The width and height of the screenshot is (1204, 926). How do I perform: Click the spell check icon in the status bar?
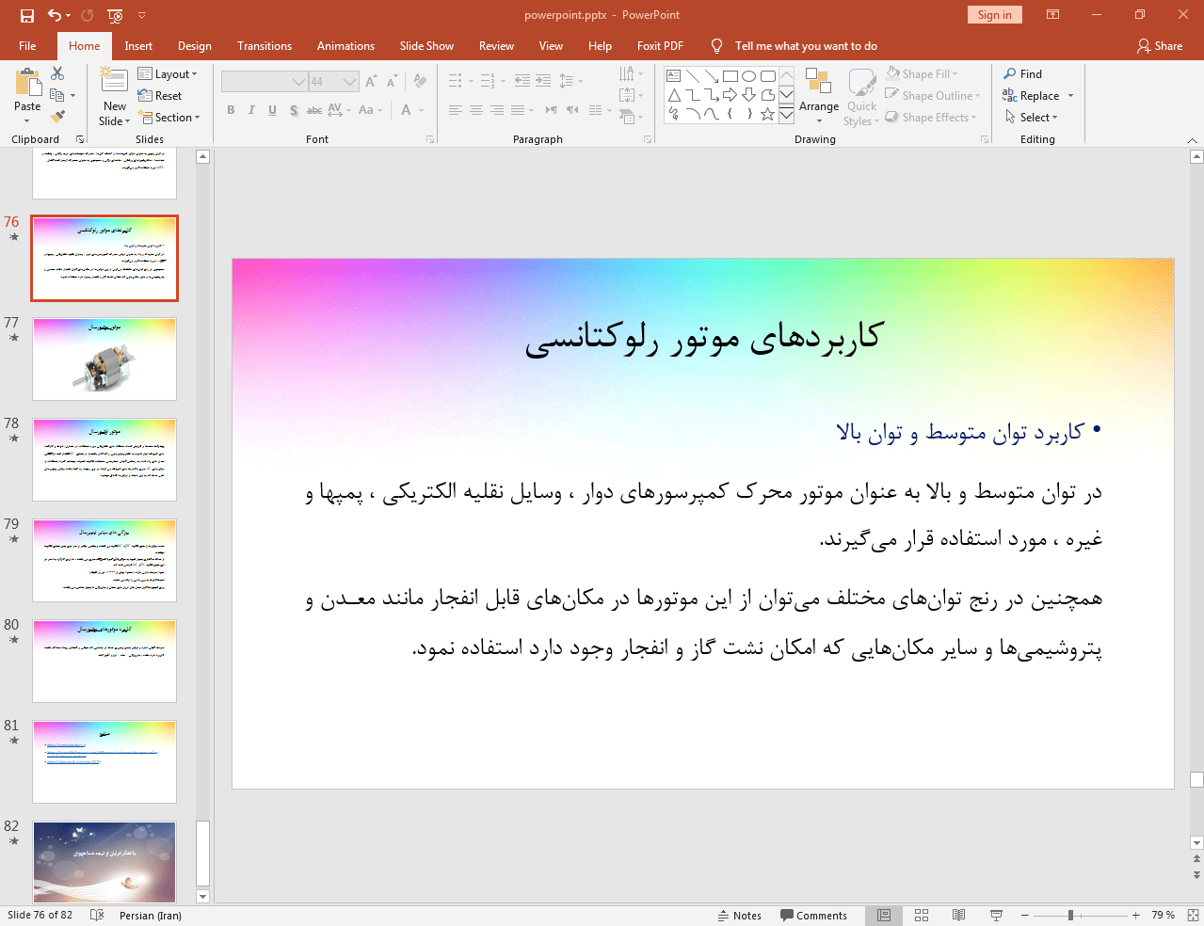tap(96, 915)
